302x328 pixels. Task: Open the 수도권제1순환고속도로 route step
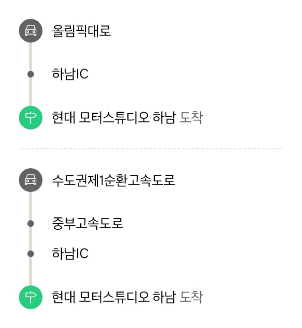114,180
